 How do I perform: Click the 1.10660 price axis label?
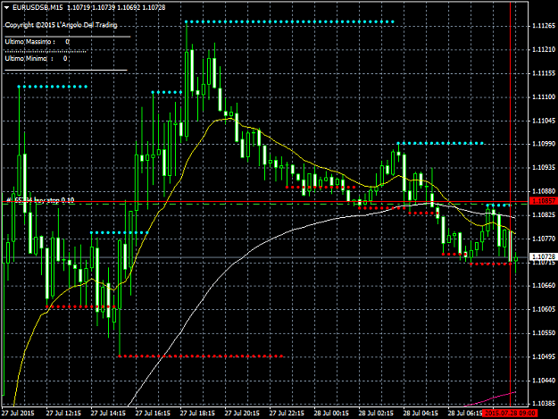(x=544, y=286)
